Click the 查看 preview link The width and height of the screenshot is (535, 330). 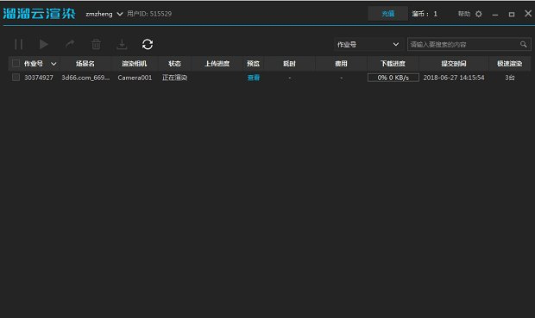pyautogui.click(x=254, y=78)
